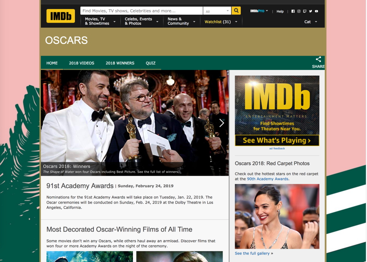
Task: Click the Oscars 2018: Winners caption
Action: tap(66, 167)
